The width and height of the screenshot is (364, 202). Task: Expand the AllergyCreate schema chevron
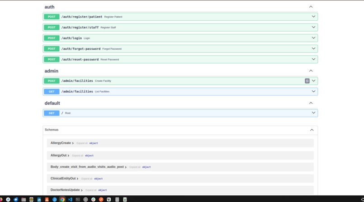click(x=73, y=143)
